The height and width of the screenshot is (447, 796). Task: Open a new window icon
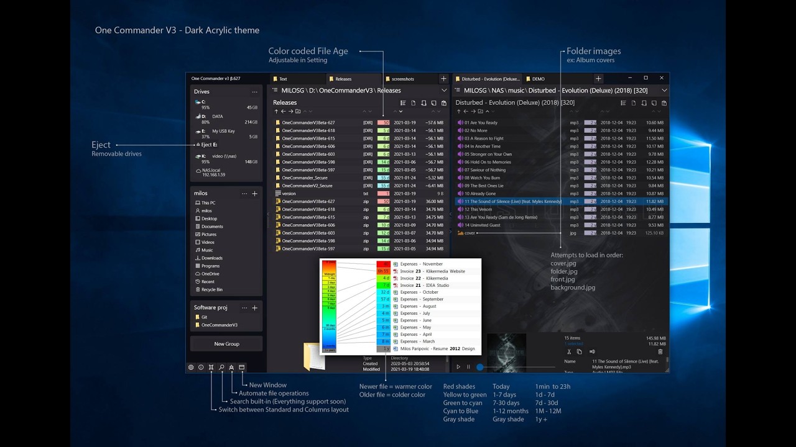[242, 368]
